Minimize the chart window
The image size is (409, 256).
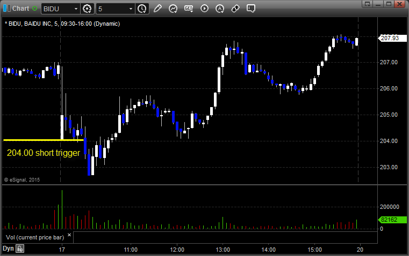coord(378,4)
